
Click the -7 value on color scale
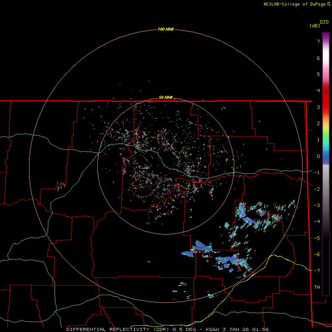coord(317,271)
